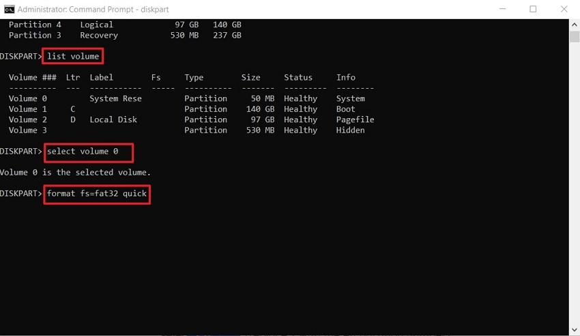Close the diskpart Command Prompt window

click(564, 9)
